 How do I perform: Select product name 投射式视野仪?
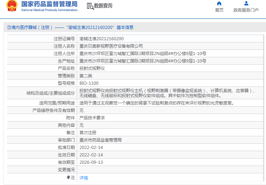(92, 68)
